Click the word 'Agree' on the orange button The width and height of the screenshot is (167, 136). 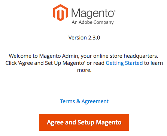coord(55,123)
